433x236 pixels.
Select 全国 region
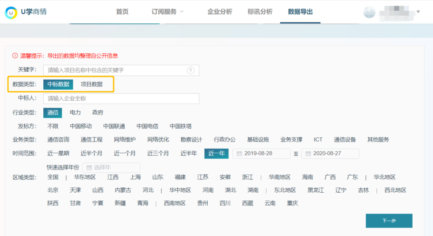[53, 177]
